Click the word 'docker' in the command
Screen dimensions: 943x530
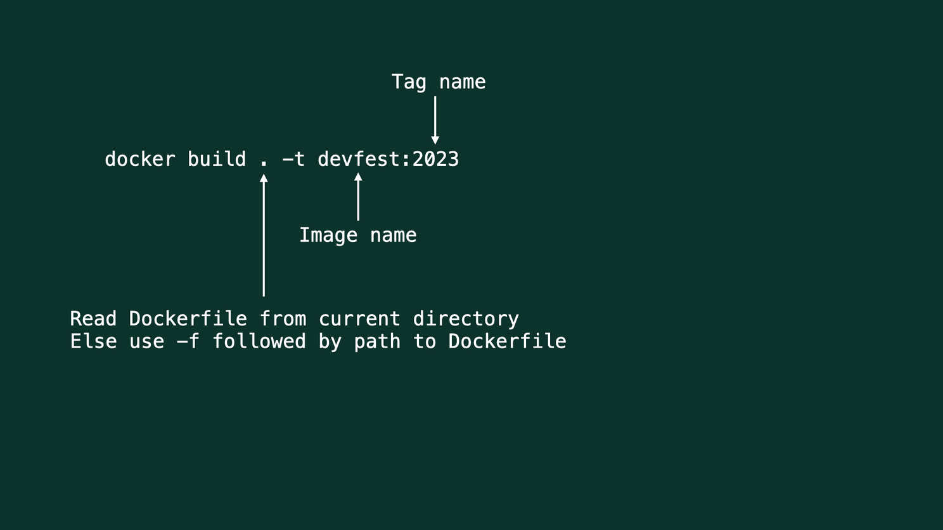(x=139, y=159)
